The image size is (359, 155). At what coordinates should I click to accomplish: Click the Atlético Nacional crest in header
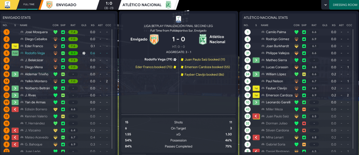[x=168, y=5]
